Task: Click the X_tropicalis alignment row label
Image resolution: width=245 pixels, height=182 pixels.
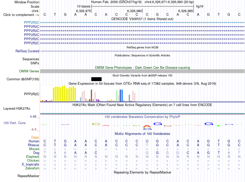Action: click(30, 164)
